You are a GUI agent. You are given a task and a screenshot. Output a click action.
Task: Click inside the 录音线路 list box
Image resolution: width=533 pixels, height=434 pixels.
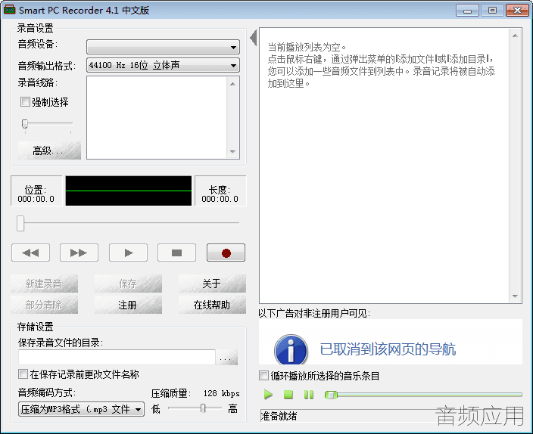tap(157, 117)
